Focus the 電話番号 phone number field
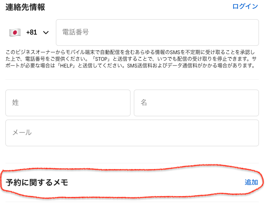 157,32
